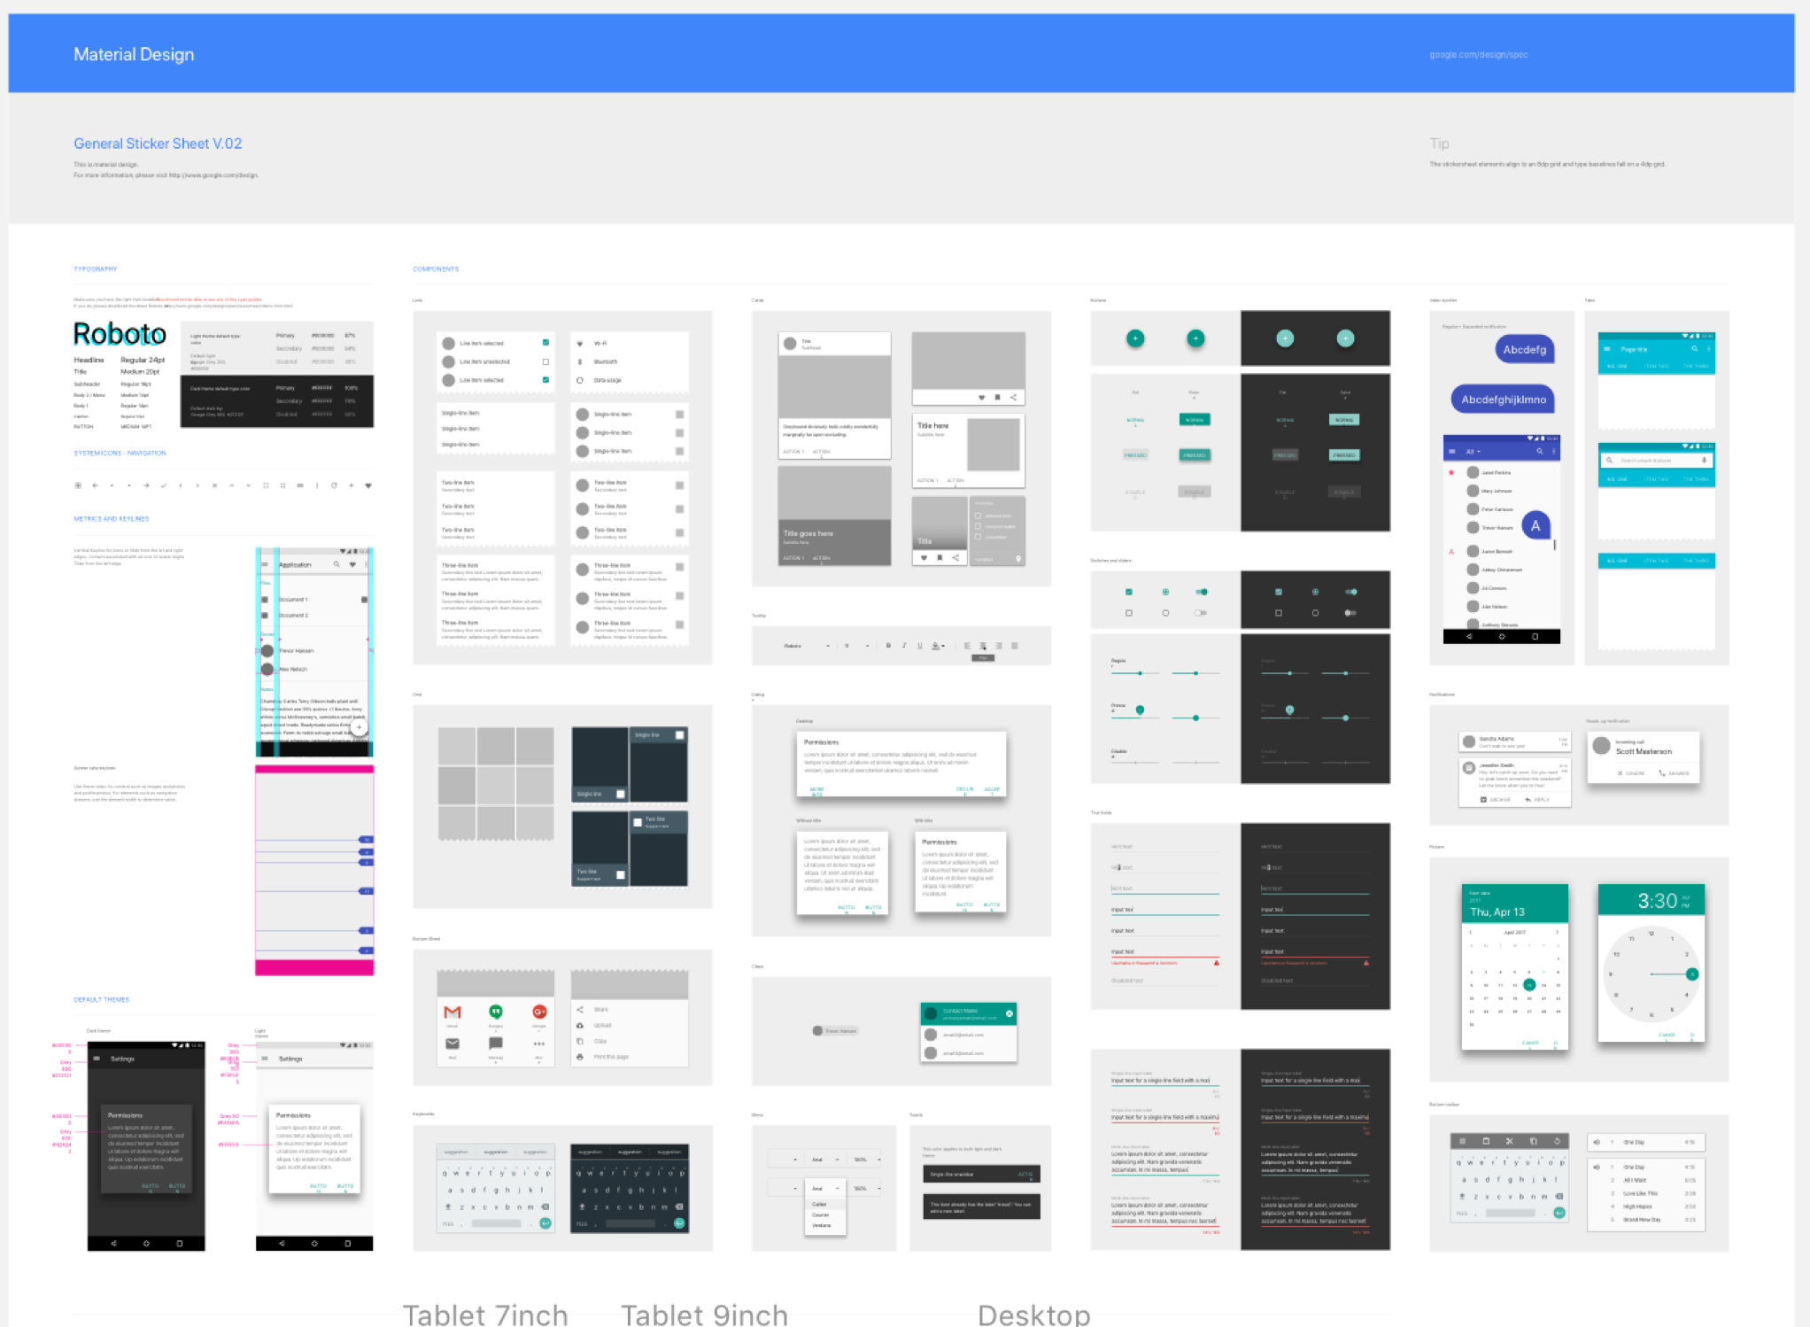Click the Gmail icon in bottom sheet
The width and height of the screenshot is (1810, 1327).
[x=452, y=1012]
